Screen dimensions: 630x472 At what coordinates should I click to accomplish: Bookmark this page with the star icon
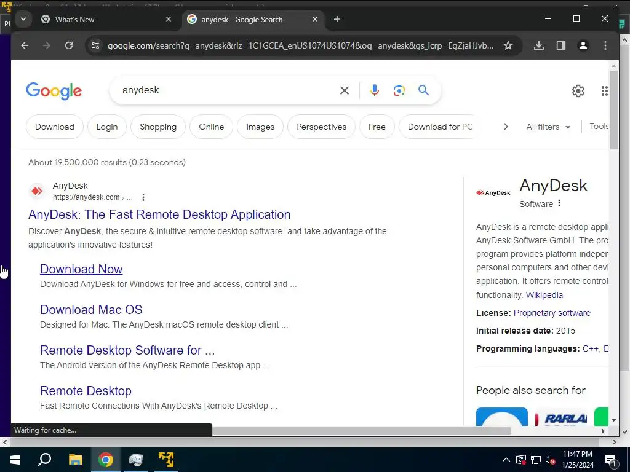click(x=508, y=45)
